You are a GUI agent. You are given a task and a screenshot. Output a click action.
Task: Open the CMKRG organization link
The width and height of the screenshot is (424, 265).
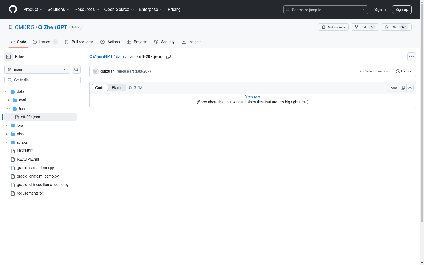(x=25, y=27)
